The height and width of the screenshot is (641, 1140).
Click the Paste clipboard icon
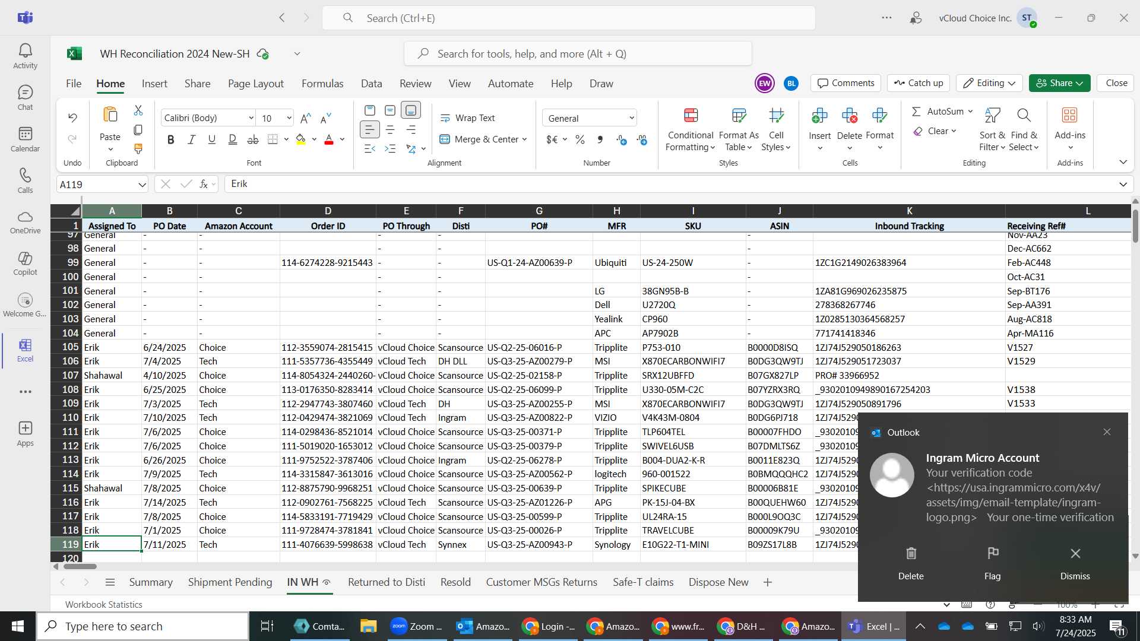(x=110, y=115)
